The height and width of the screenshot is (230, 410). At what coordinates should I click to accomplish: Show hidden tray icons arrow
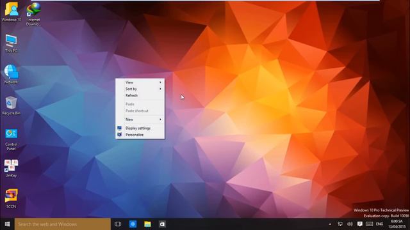(330, 224)
